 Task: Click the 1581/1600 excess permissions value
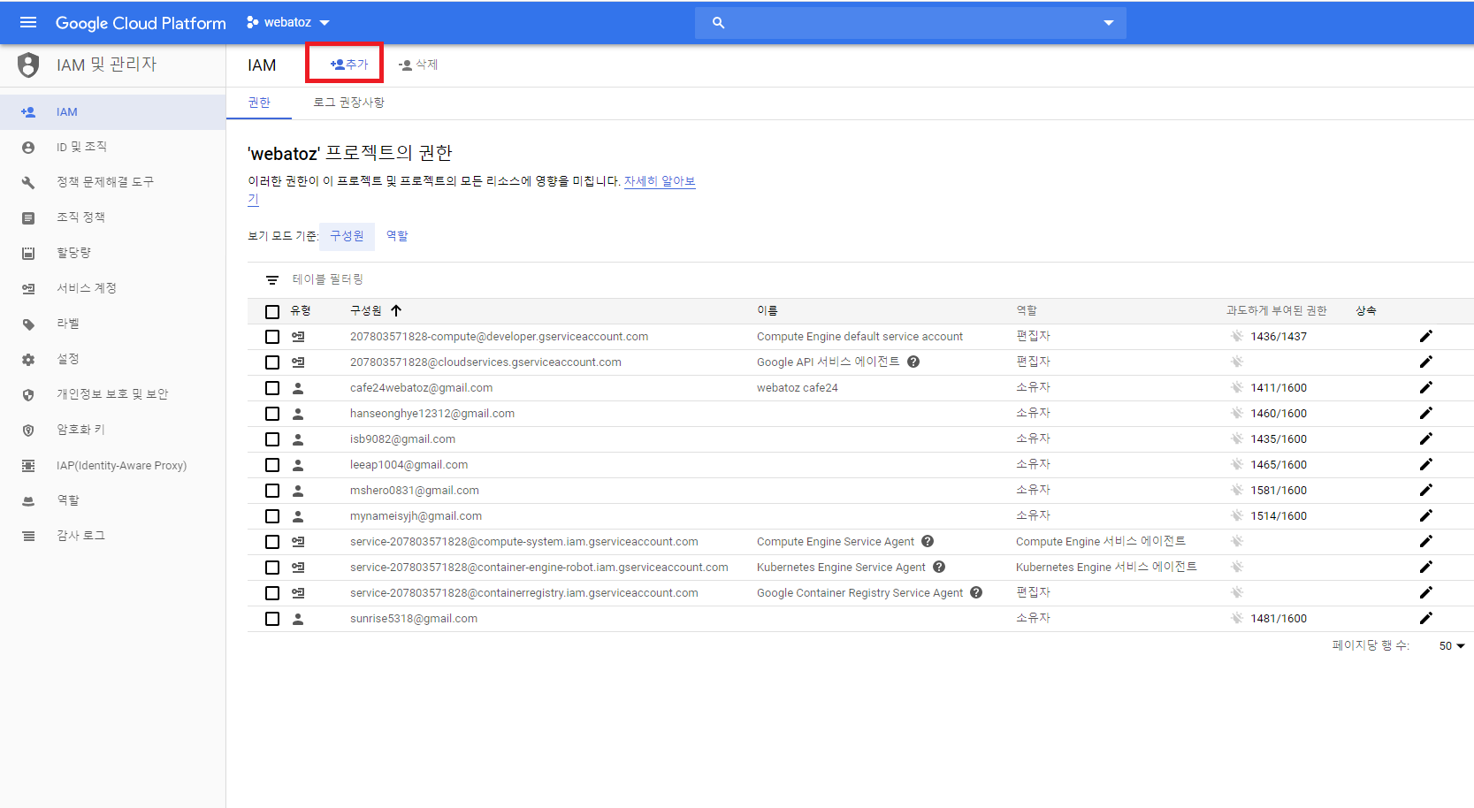click(1279, 491)
